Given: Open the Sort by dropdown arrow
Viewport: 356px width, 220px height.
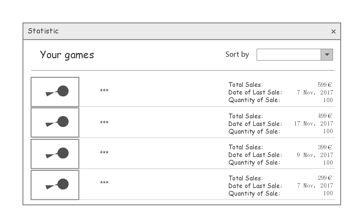Looking at the screenshot, I should [327, 55].
